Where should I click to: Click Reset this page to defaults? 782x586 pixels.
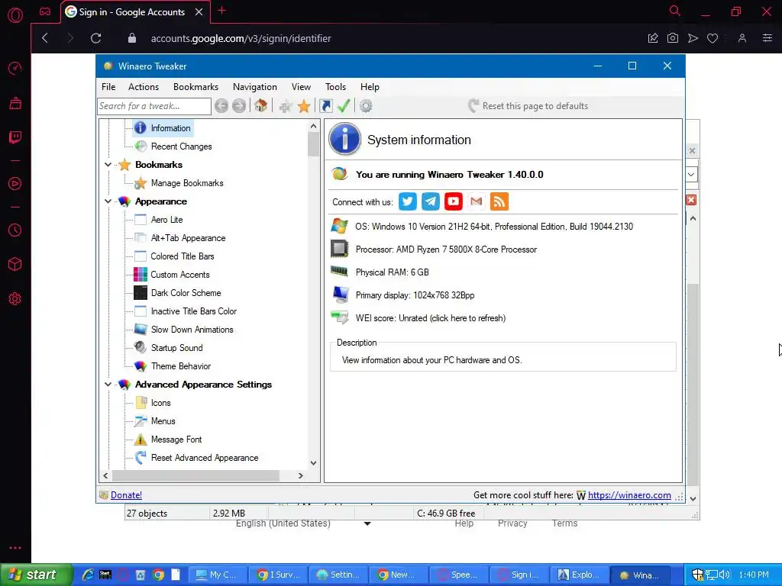coord(528,105)
